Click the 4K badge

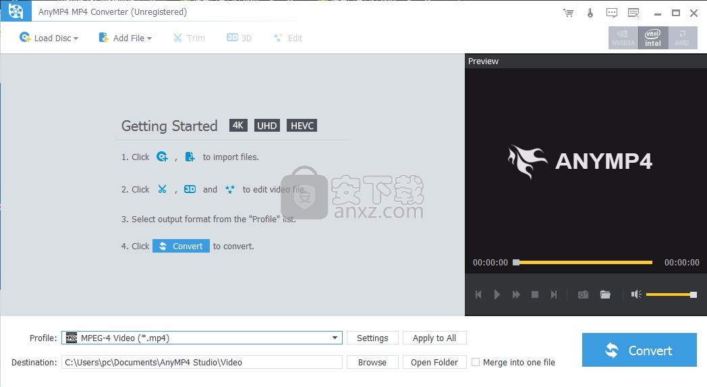coord(238,125)
